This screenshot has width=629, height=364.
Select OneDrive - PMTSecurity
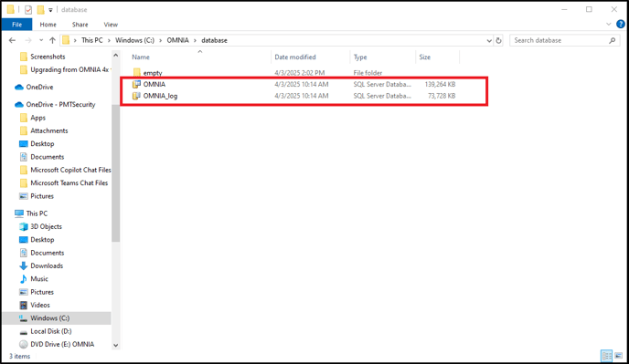(60, 105)
